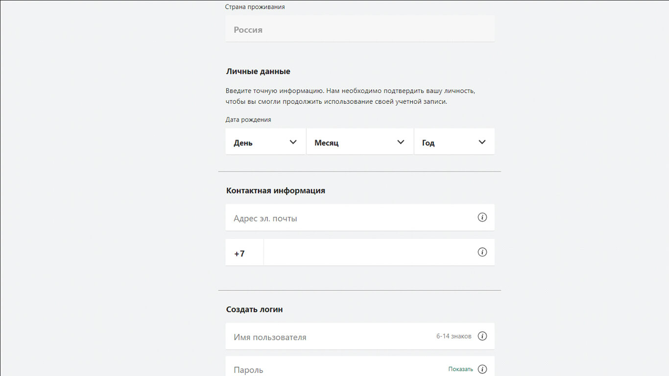Click the Контактная информация heading
The width and height of the screenshot is (669, 376).
(276, 190)
